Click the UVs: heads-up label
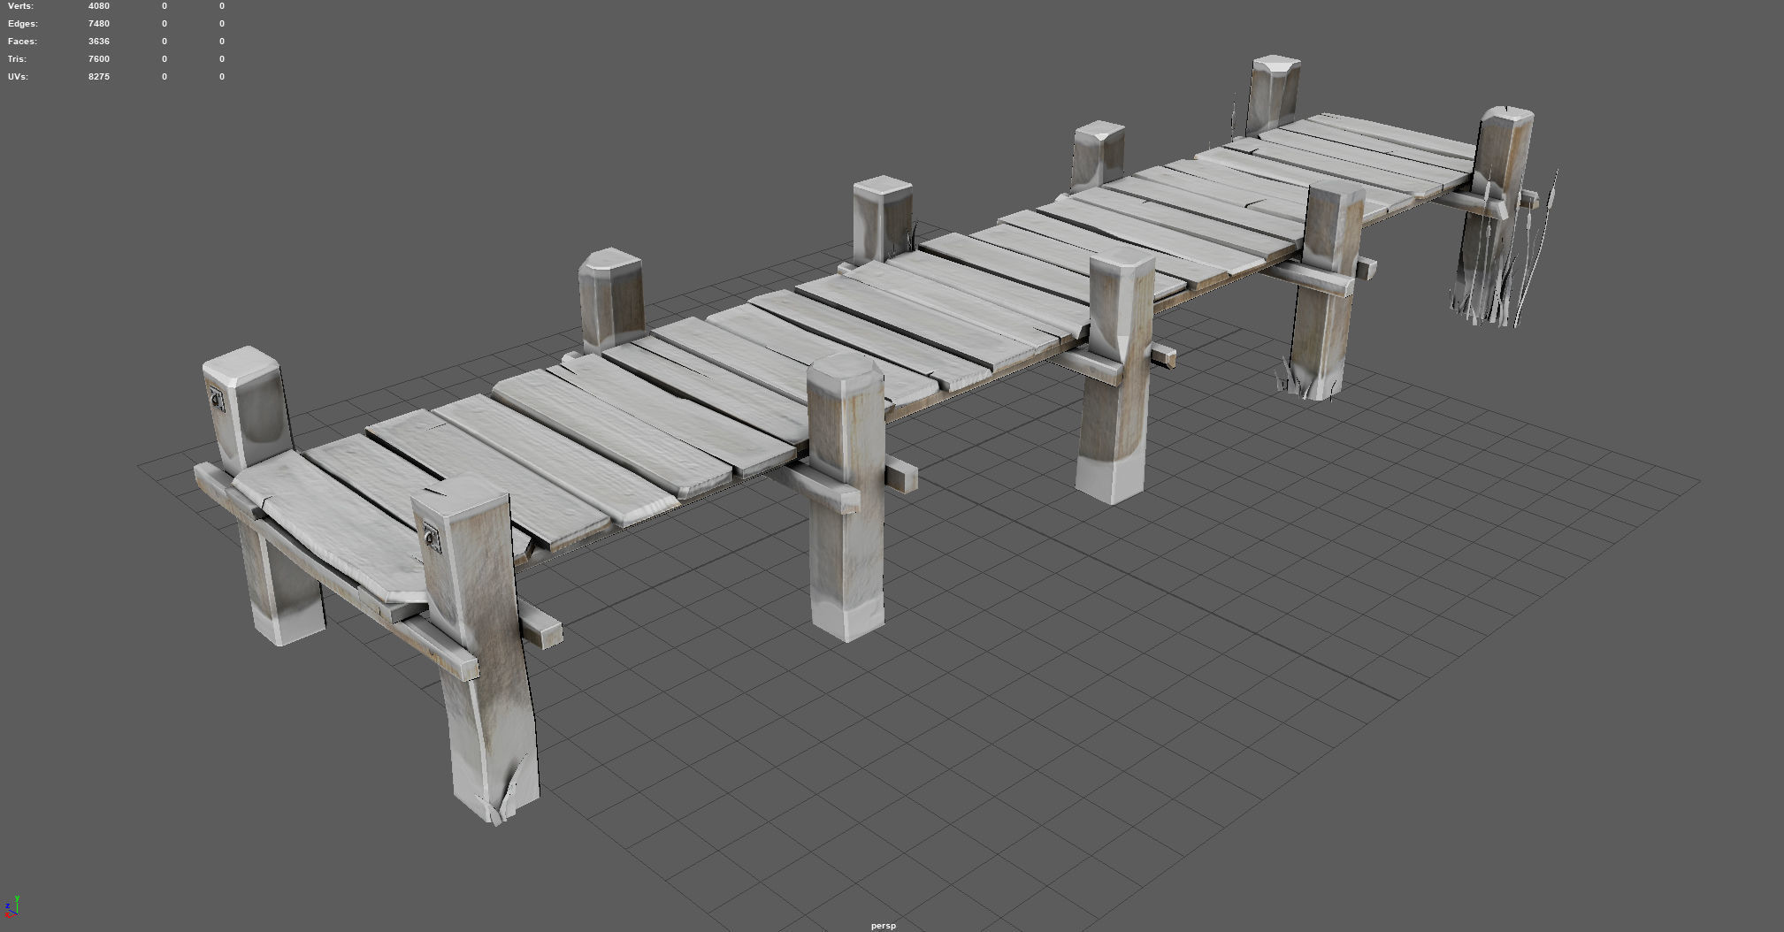 point(18,77)
